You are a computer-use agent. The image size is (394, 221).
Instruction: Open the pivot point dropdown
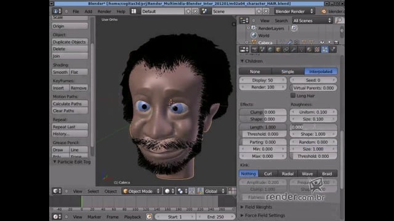pos(182,191)
